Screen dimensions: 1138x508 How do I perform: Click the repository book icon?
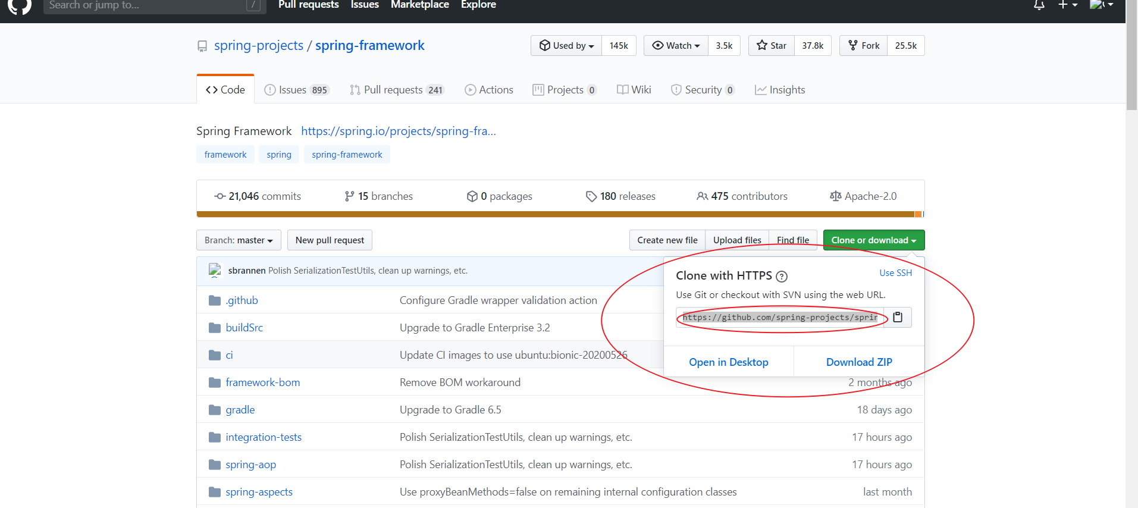[x=202, y=46]
